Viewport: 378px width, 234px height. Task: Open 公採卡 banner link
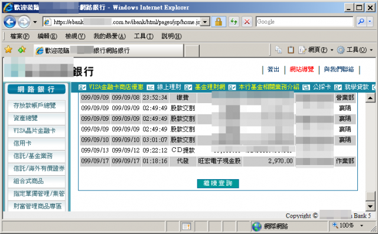pos(321,87)
